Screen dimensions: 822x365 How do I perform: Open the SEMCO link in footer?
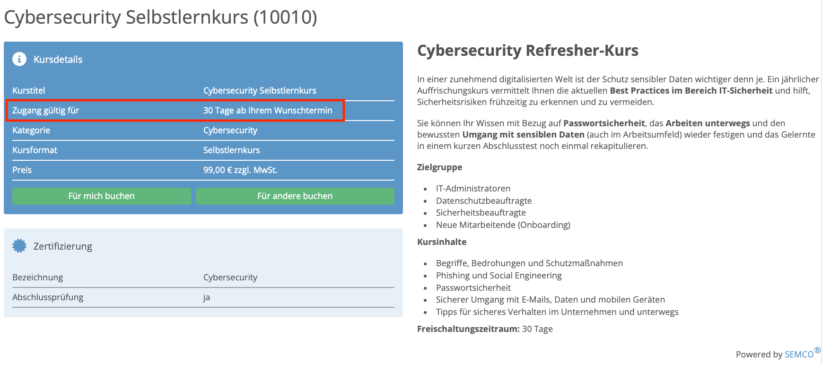pyautogui.click(x=799, y=354)
